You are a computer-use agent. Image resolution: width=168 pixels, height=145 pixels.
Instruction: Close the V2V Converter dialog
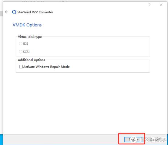coord(161,5)
